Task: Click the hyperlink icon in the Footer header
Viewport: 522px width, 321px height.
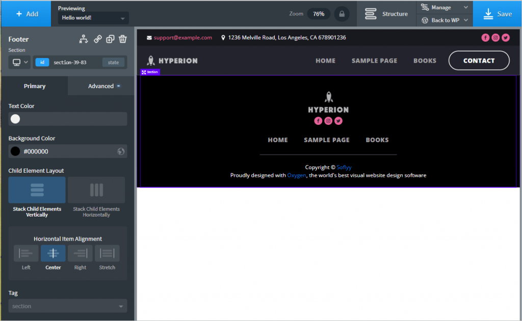Action: point(98,39)
